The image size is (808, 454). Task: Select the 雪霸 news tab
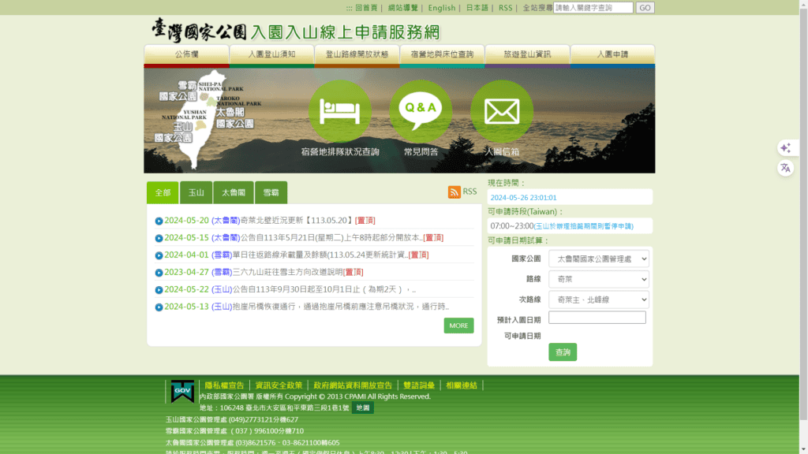(271, 192)
